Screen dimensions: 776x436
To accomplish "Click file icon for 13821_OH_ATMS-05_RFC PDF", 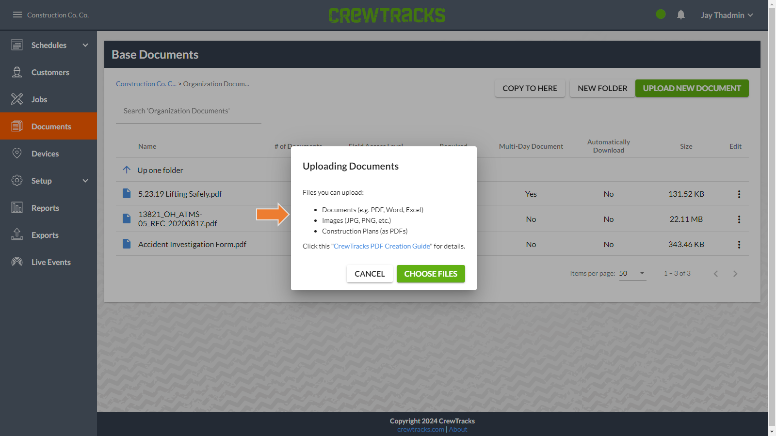I will [x=127, y=219].
